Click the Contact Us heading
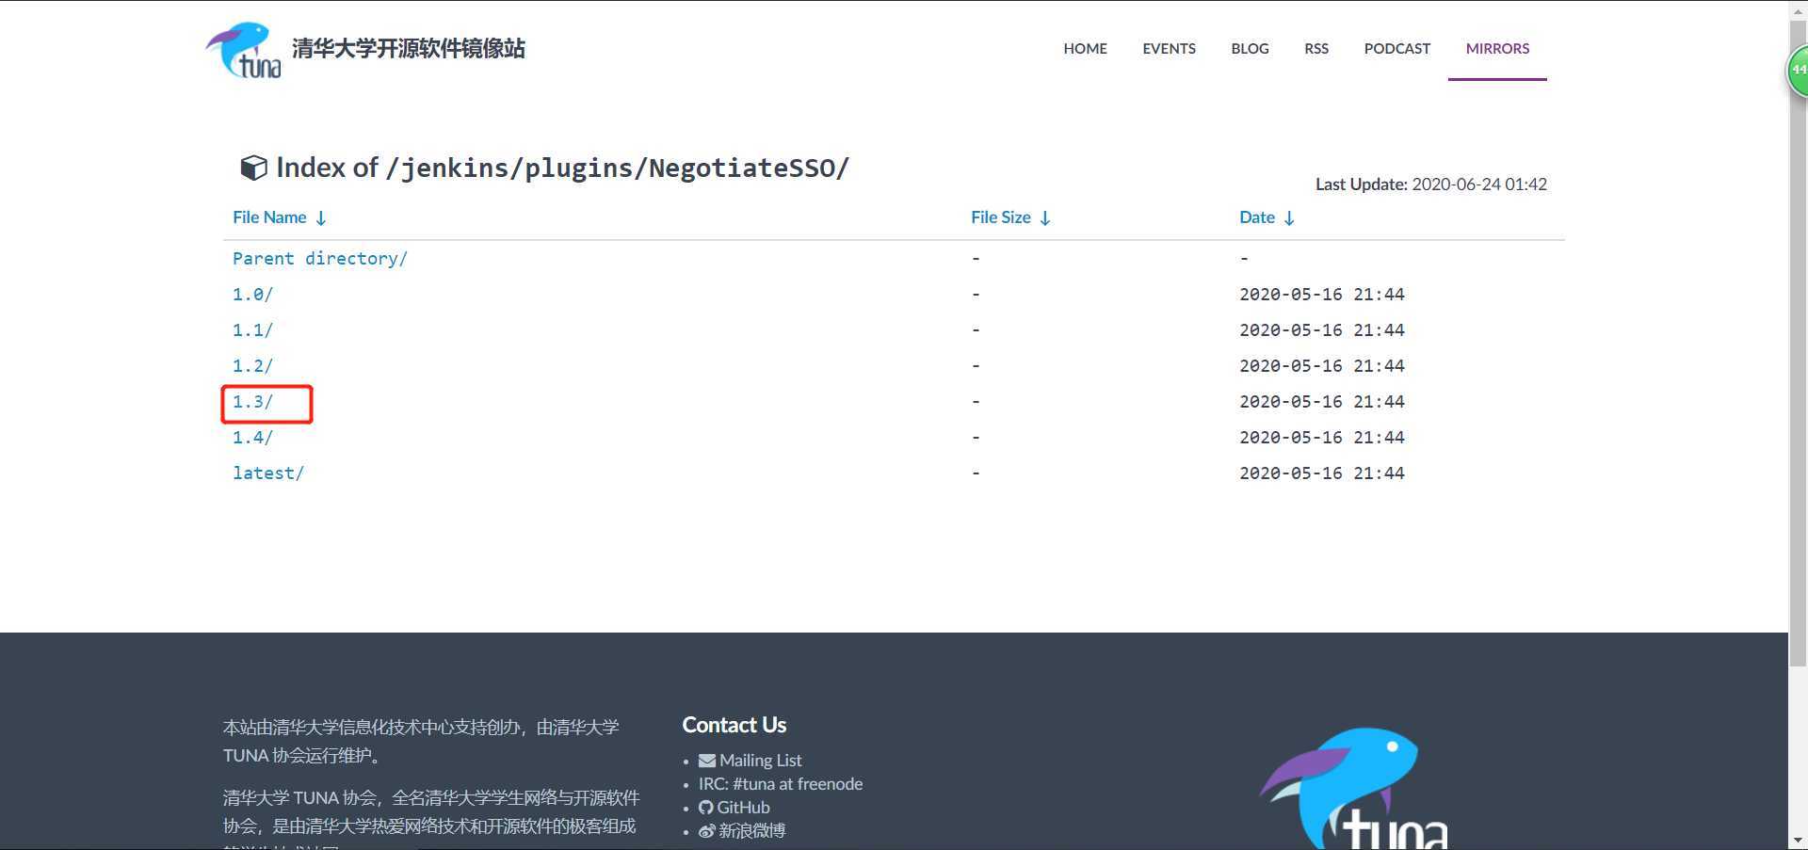 point(734,725)
